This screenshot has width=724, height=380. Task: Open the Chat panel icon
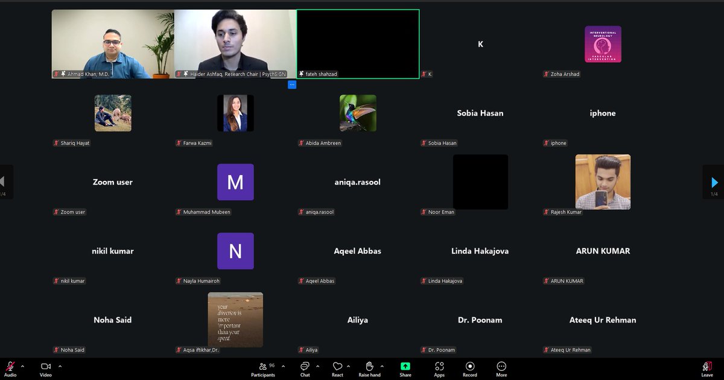(305, 366)
